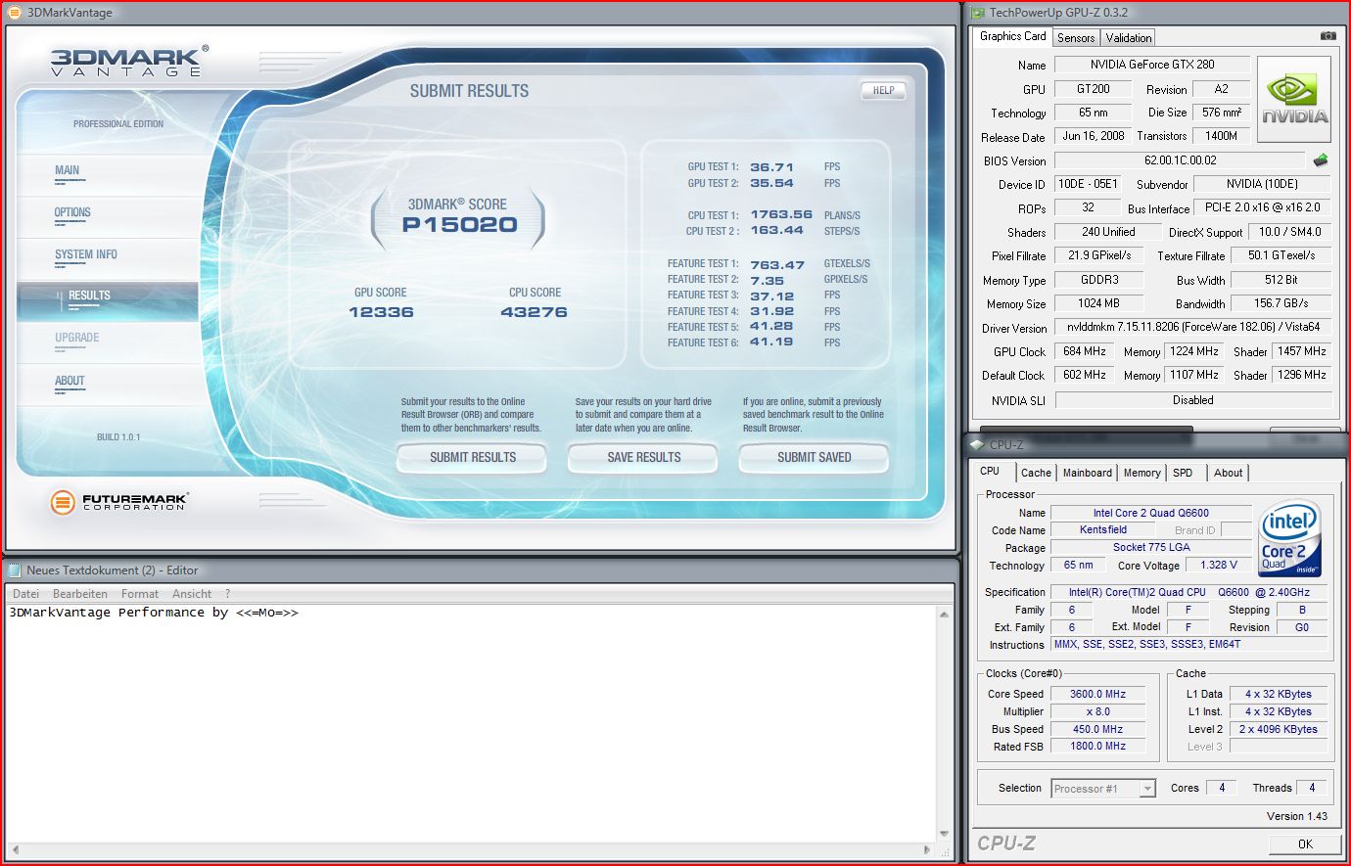The image size is (1351, 866).
Task: Click the Editor vertical scrollbar down arrow
Action: coord(944,834)
